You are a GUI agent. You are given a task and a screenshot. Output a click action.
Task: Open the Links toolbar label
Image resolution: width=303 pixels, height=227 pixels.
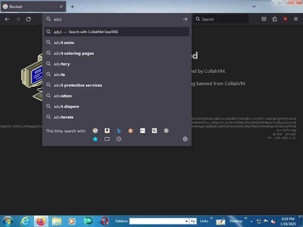(204, 221)
